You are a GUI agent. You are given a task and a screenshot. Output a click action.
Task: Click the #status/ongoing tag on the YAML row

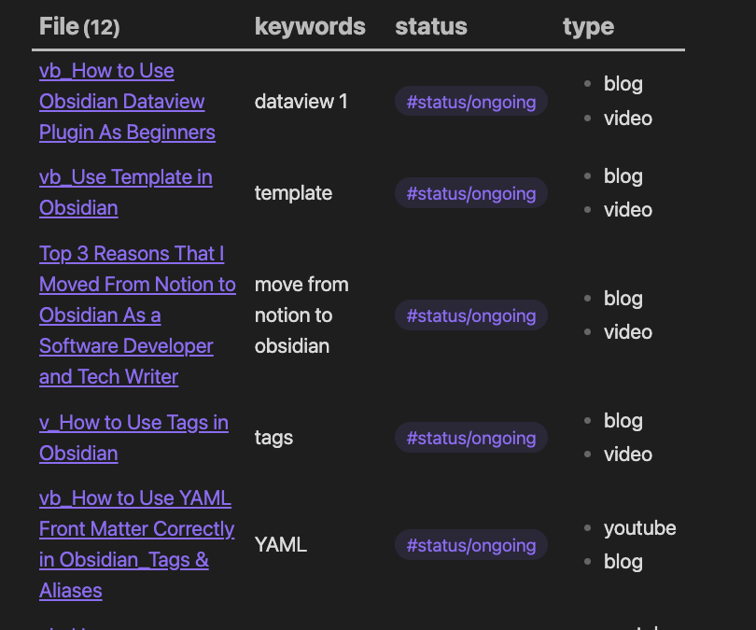coord(470,545)
